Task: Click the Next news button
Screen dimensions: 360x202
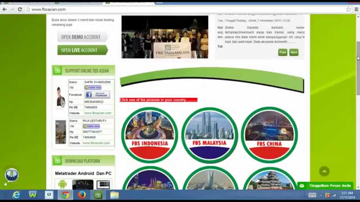Action: (x=294, y=52)
